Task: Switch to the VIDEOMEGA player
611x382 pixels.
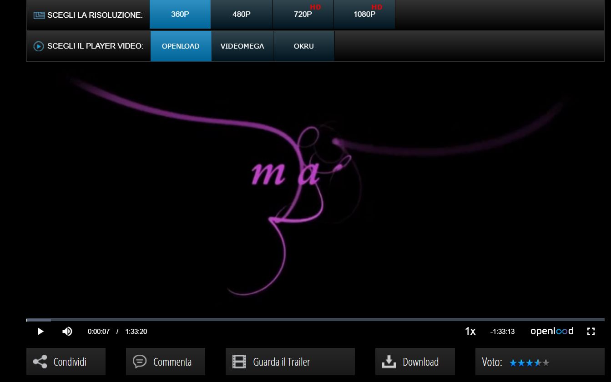Action: tap(242, 46)
